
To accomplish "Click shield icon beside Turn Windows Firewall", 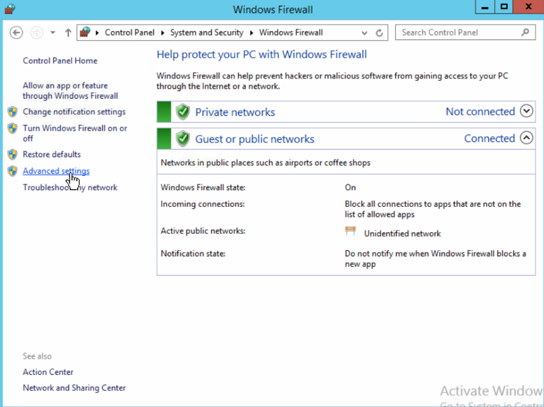I will pyautogui.click(x=13, y=128).
